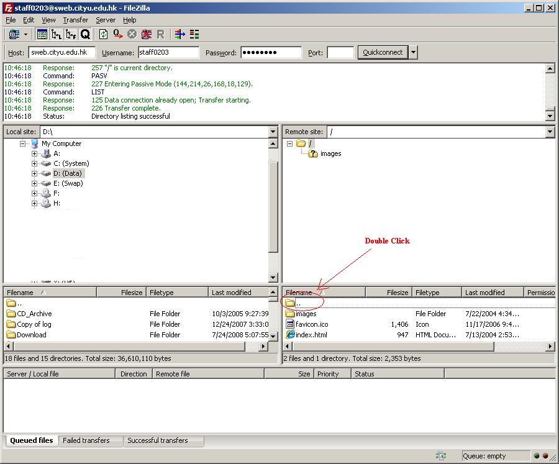559x464 pixels.
Task: Click the process queue icon
Action: (117, 35)
